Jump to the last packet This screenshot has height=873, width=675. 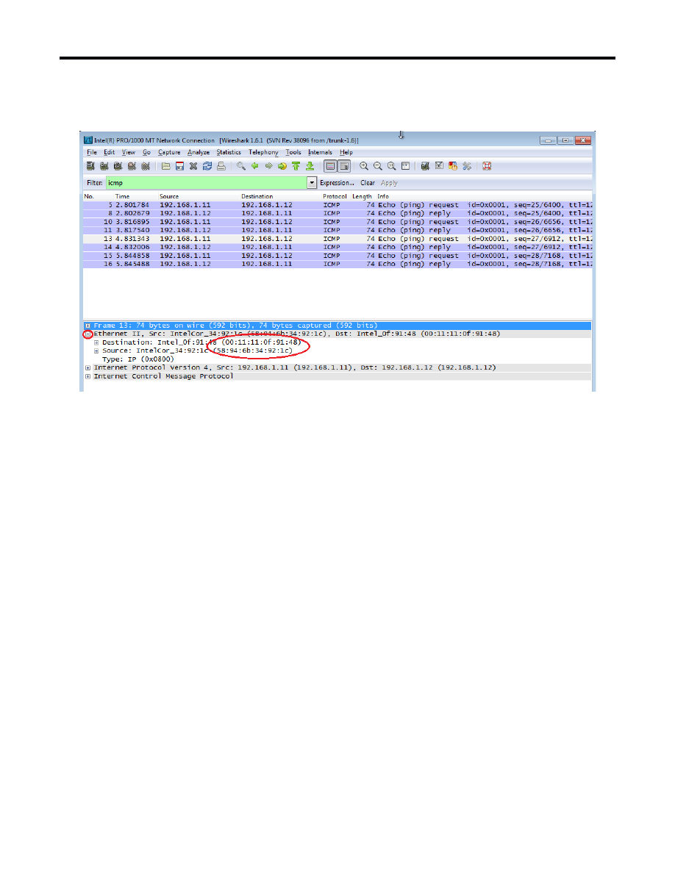(310, 166)
